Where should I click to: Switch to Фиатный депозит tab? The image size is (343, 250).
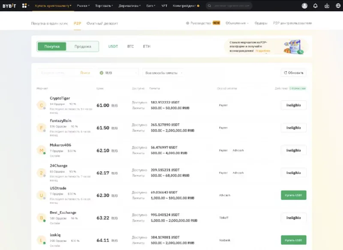coord(102,23)
